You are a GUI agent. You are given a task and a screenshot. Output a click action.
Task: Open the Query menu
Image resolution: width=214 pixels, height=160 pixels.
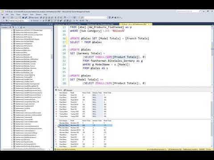(18, 15)
